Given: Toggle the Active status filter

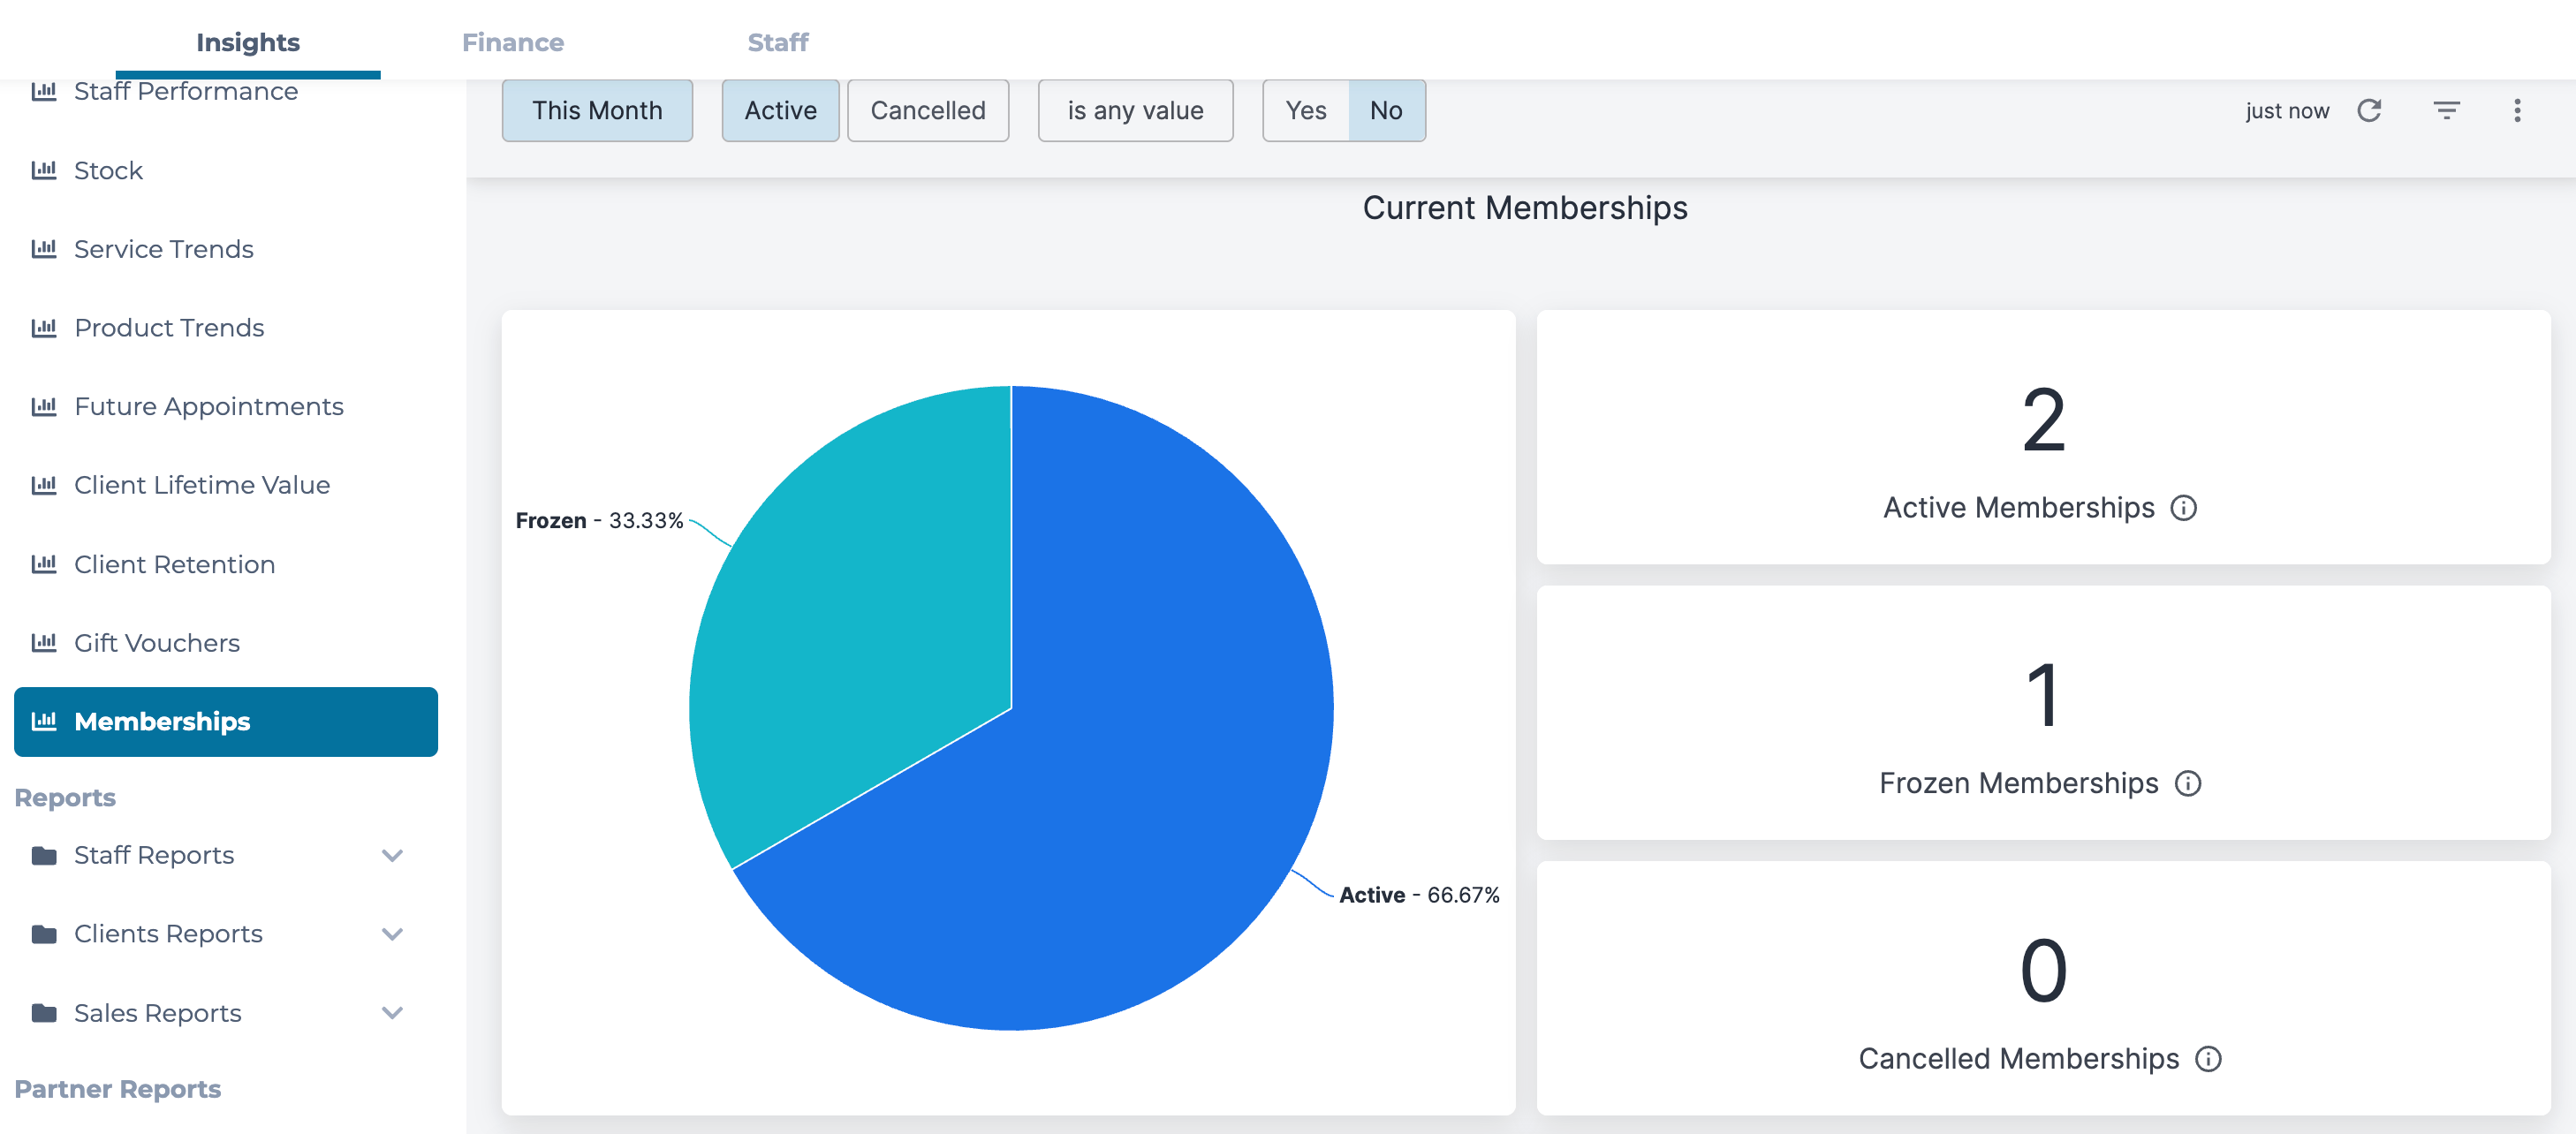Looking at the screenshot, I should click(x=780, y=110).
